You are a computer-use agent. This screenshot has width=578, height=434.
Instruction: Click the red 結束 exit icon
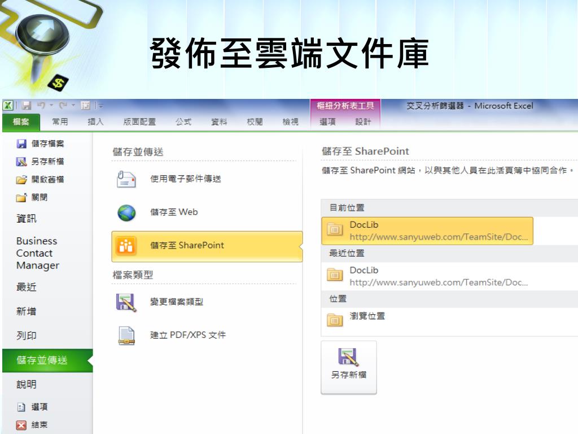(21, 425)
